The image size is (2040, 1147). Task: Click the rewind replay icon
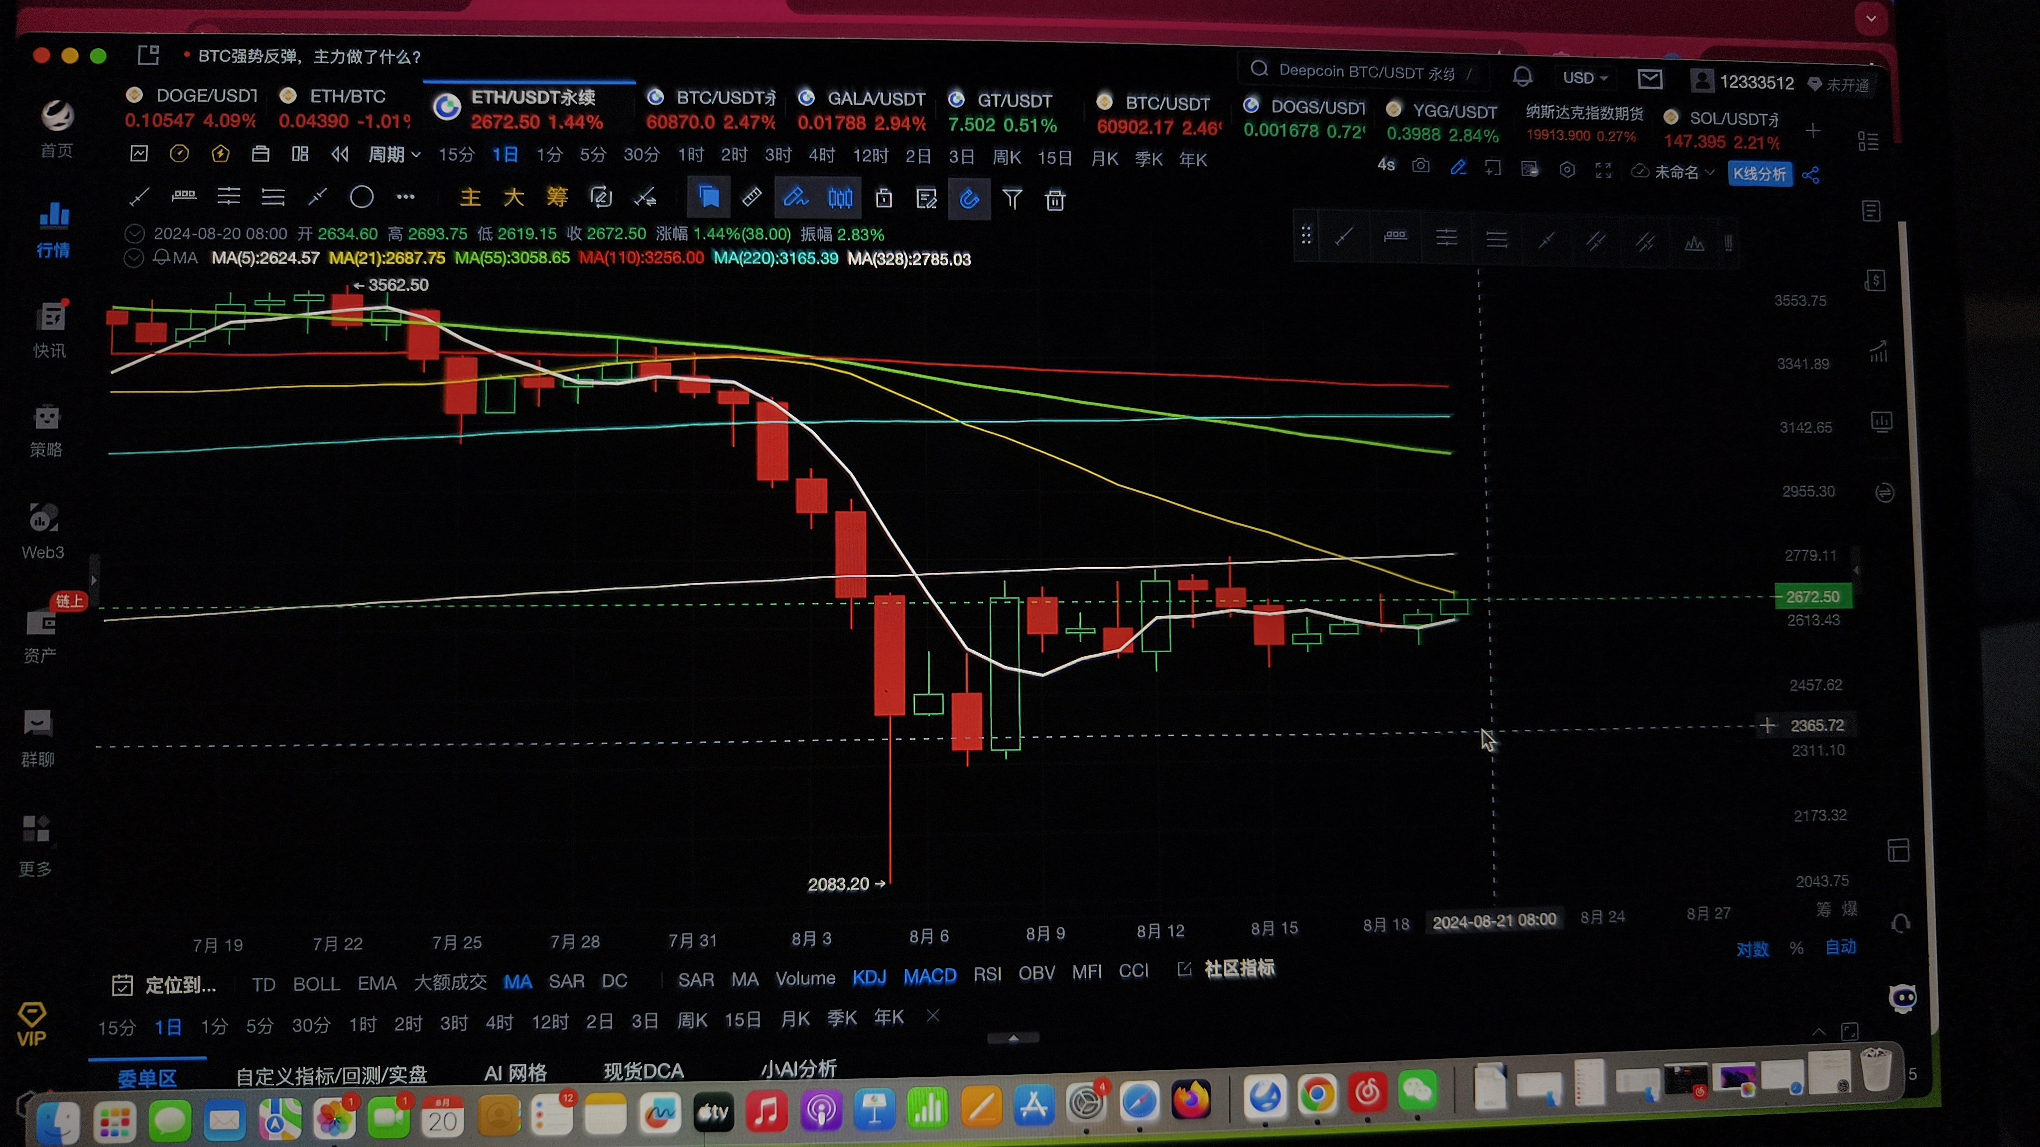pos(340,154)
